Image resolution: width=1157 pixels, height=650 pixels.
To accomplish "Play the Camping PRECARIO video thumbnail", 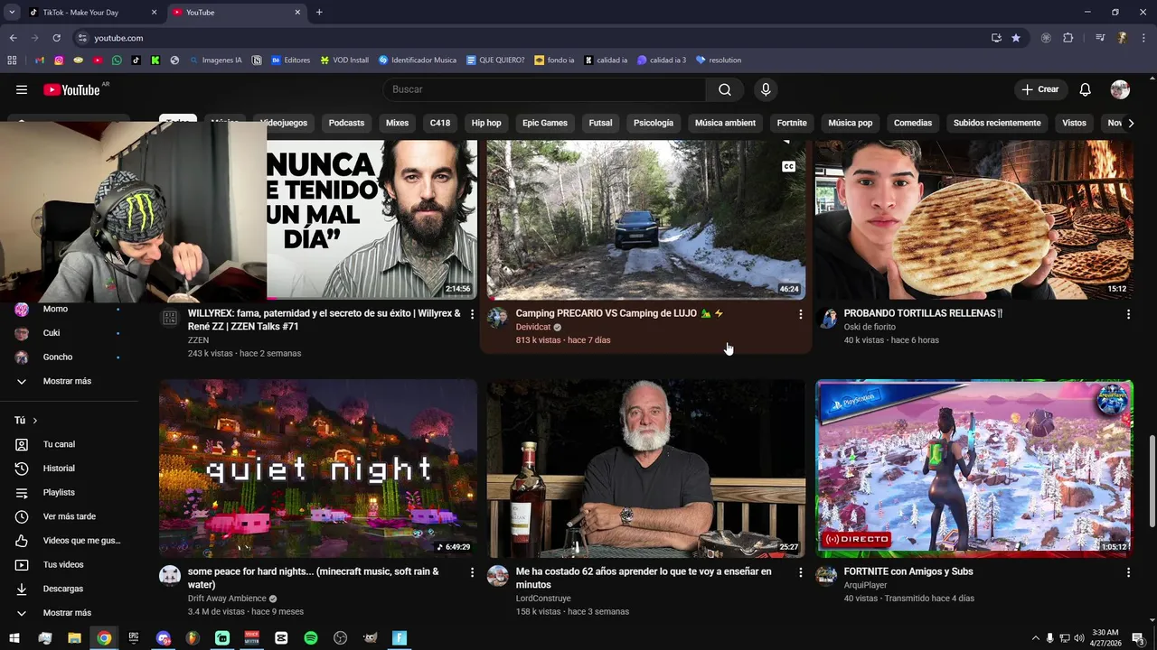I will click(x=646, y=219).
